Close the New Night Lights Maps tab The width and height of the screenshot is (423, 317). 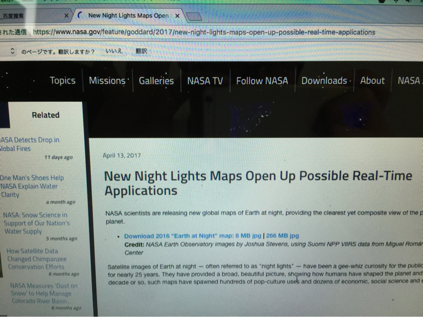click(177, 16)
